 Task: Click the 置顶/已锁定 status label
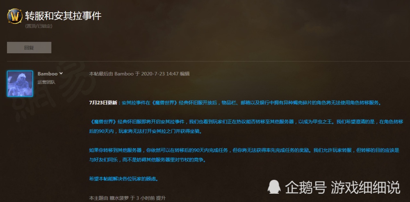pos(39,26)
